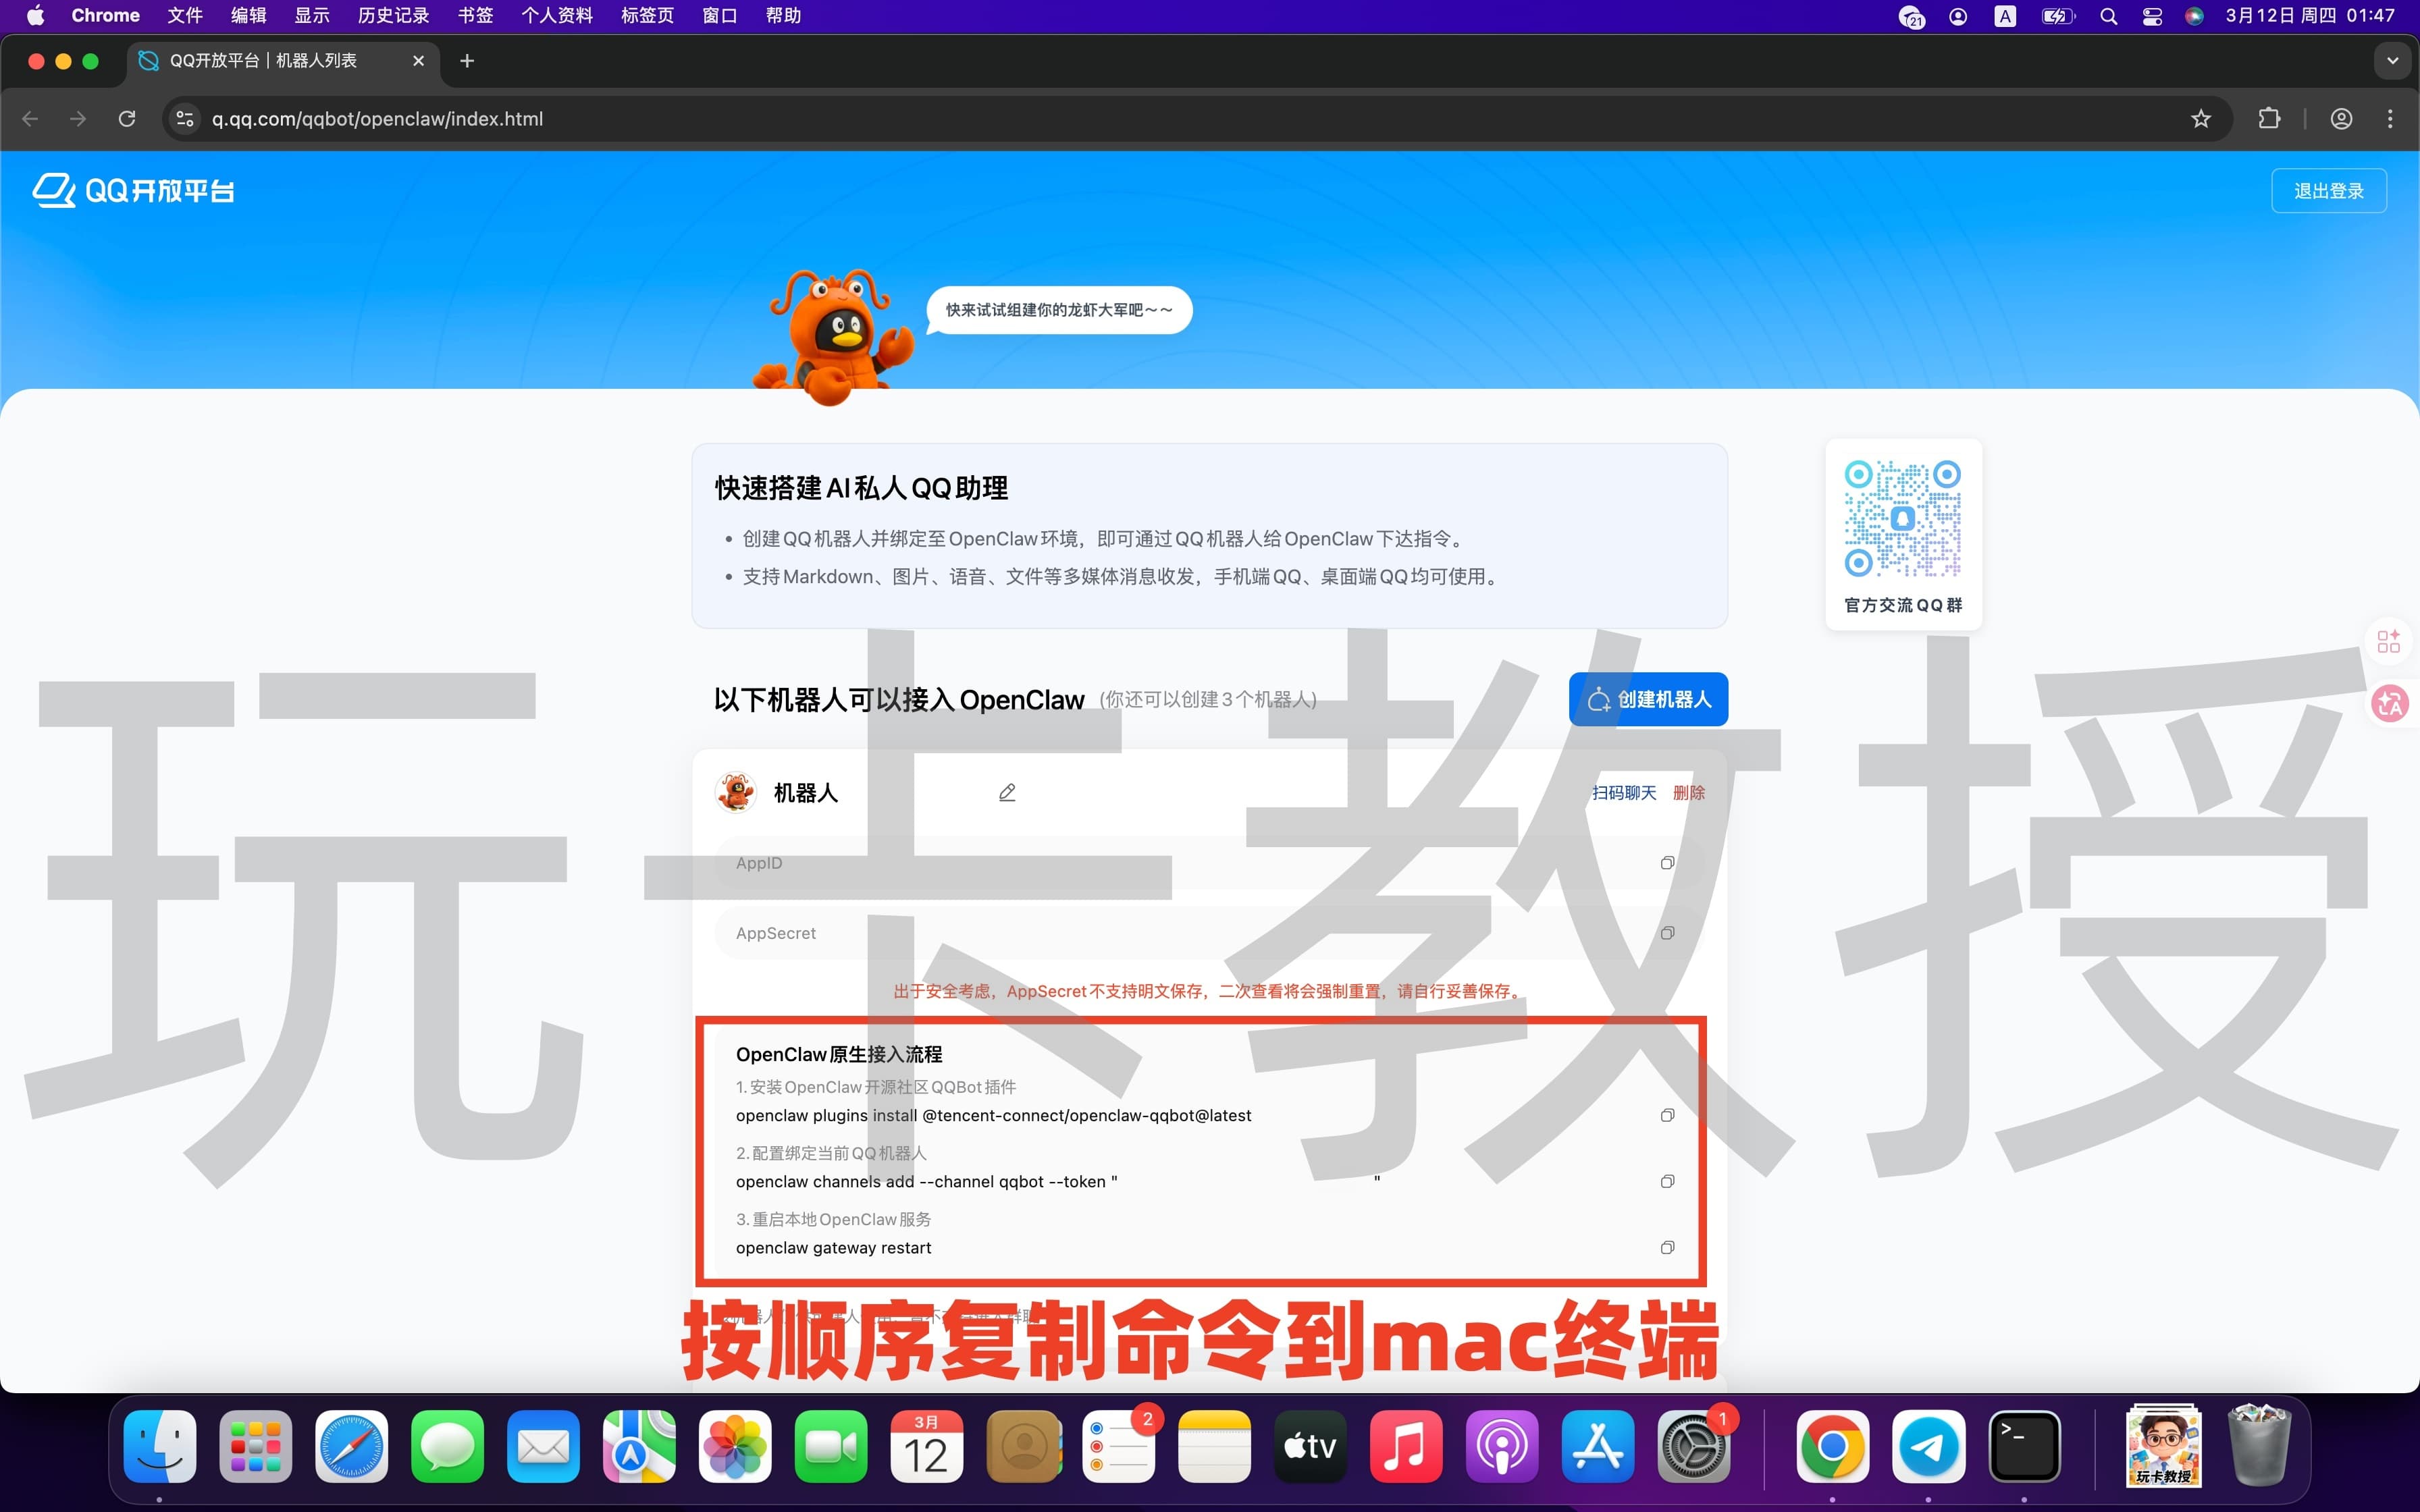Copy the AppSecret value
Viewport: 2420px width, 1512px height.
tap(1667, 932)
